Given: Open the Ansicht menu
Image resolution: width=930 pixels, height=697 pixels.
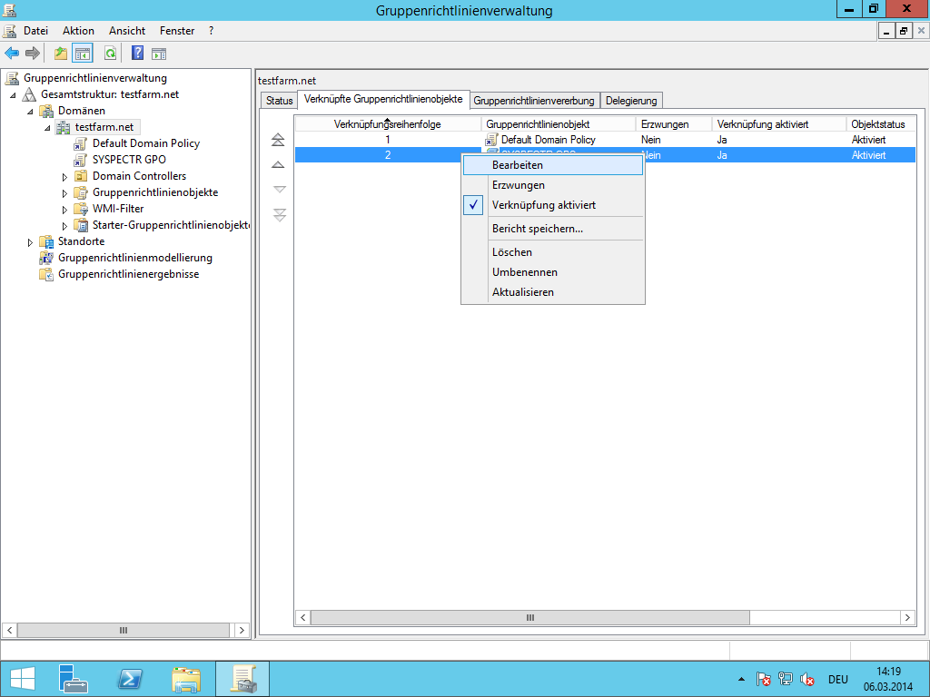Looking at the screenshot, I should pyautogui.click(x=127, y=31).
